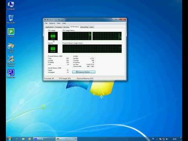The height and width of the screenshot is (141, 188).
Task: Select the green uTorrent desktop shortcut
Action: (x=11, y=33)
